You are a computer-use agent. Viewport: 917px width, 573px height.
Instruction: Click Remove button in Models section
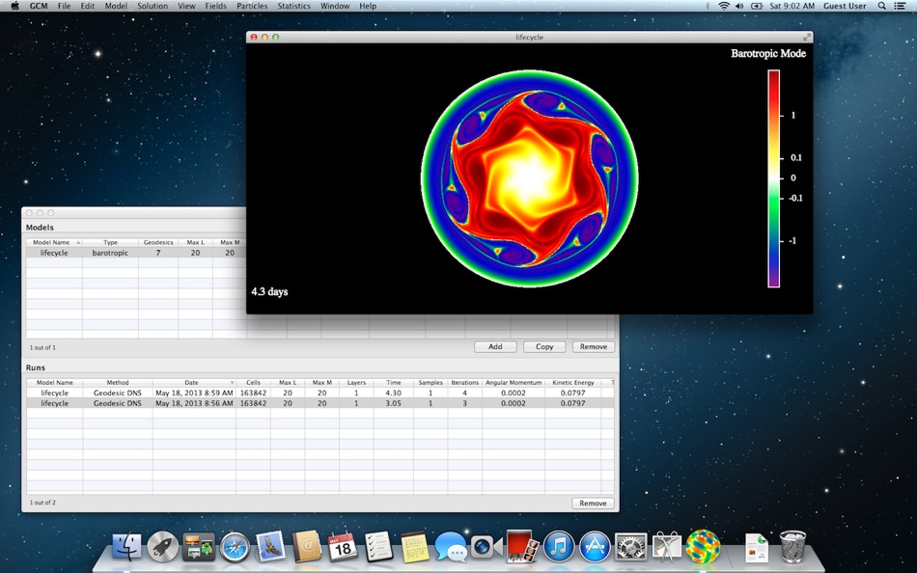pos(594,346)
